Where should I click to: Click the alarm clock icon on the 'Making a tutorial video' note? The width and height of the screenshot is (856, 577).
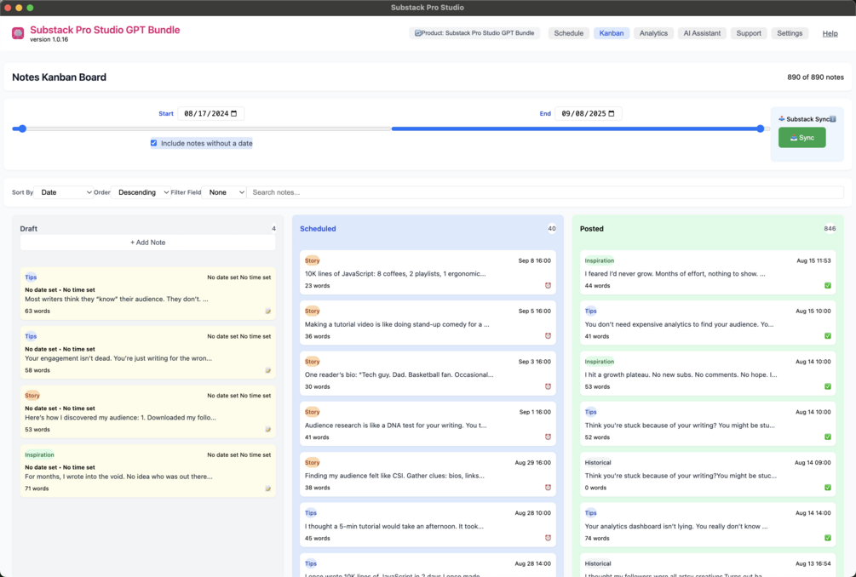[548, 336]
